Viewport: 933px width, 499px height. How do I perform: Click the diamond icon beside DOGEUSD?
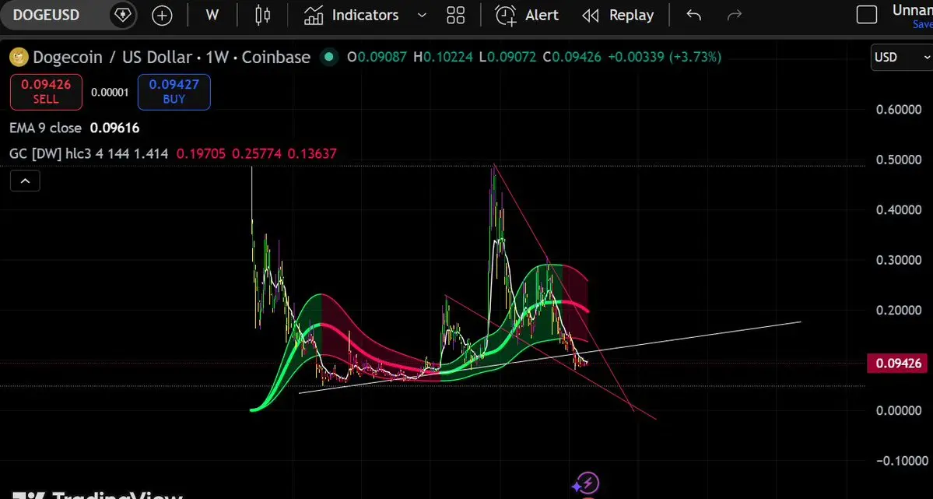coord(123,15)
